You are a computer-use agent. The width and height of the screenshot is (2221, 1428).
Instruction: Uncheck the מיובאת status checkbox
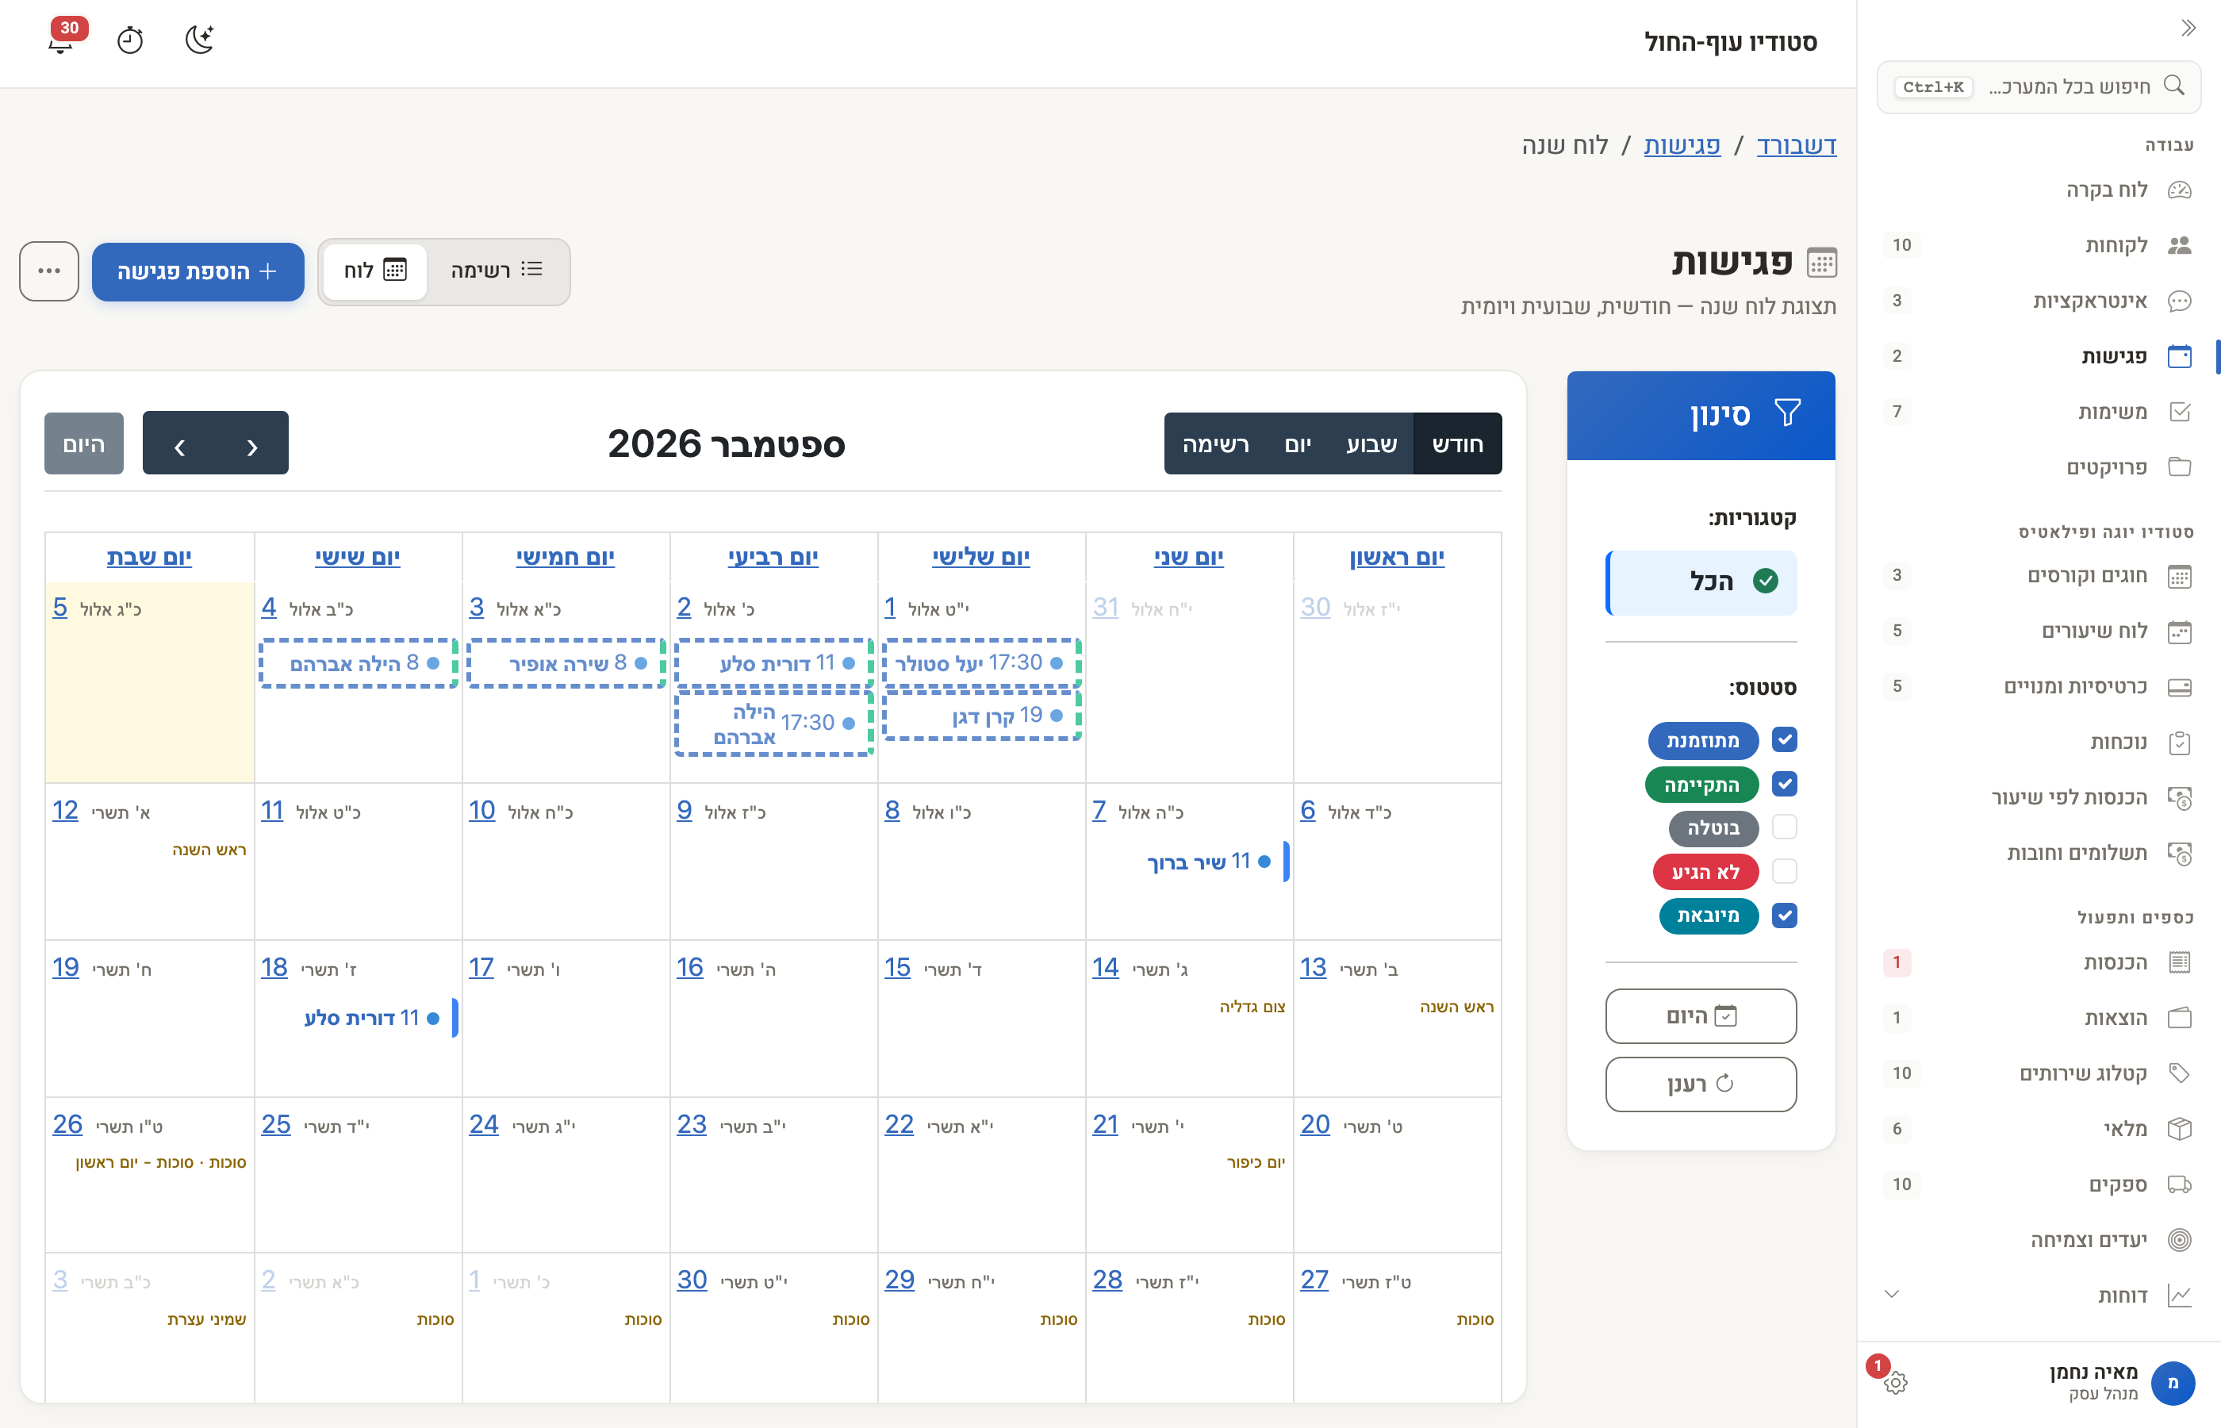pyautogui.click(x=1785, y=916)
